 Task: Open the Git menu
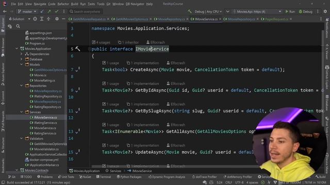108,4
